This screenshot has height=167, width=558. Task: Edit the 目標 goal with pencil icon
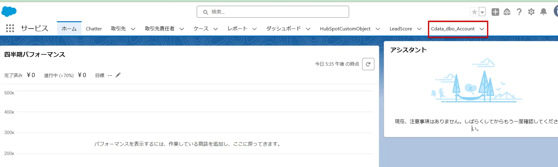pos(118,75)
